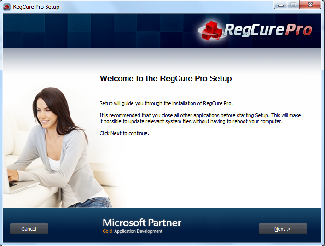Click the 'Gold Application Development' label
325x246 pixels.
point(133,231)
